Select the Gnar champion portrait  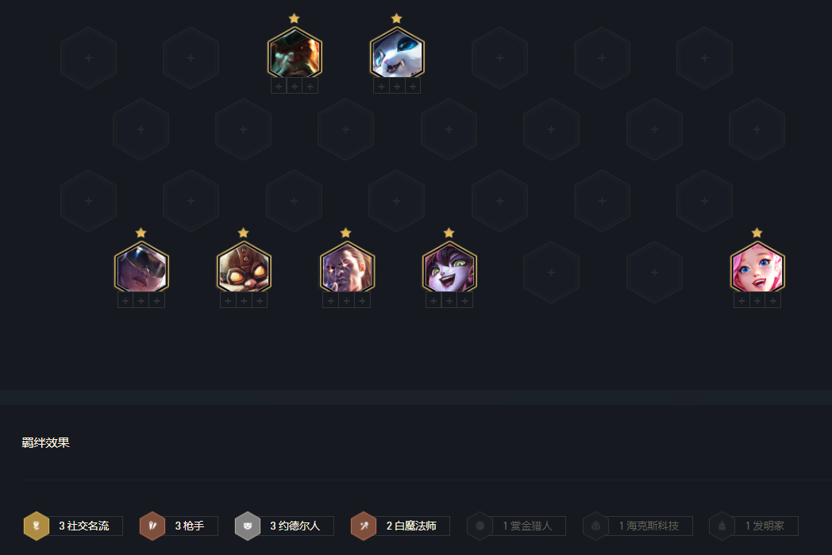pos(397,52)
